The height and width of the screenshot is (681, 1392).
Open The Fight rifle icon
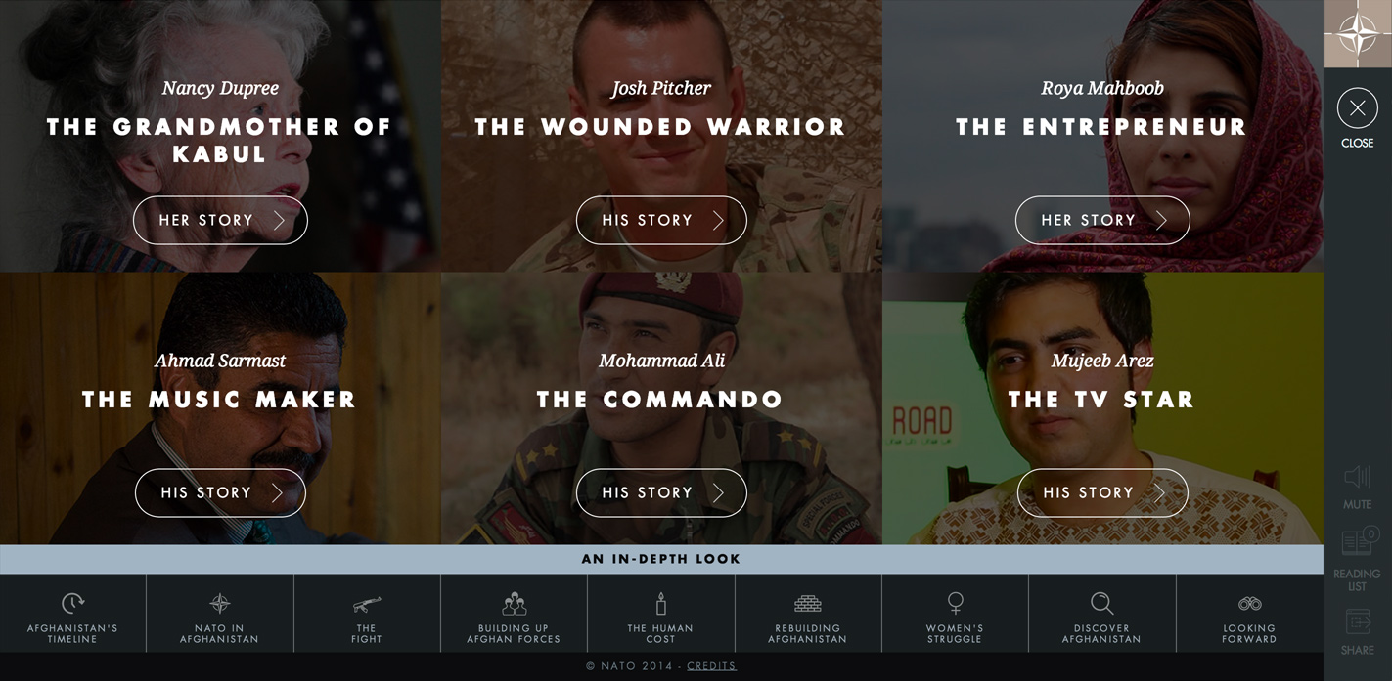coord(367,603)
